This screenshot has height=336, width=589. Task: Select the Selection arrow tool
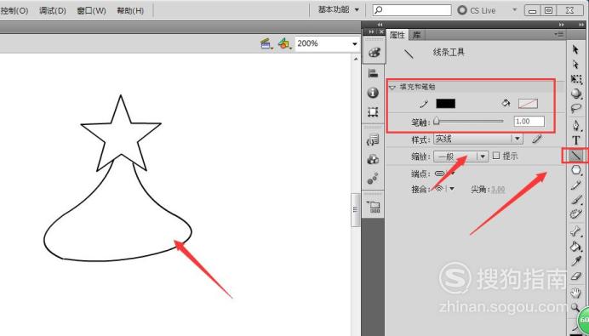click(575, 49)
